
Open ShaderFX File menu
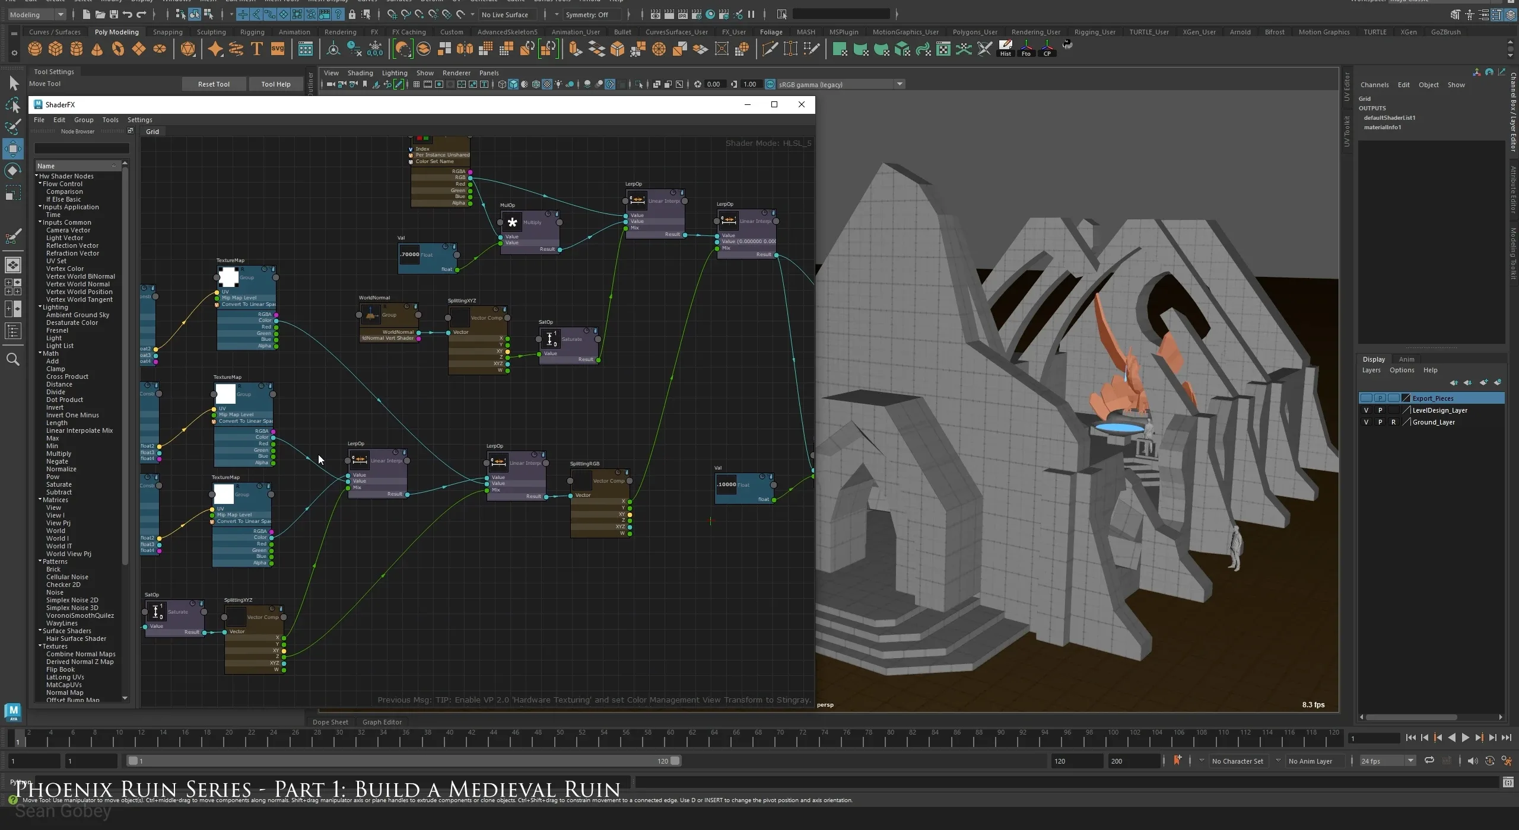(x=39, y=120)
